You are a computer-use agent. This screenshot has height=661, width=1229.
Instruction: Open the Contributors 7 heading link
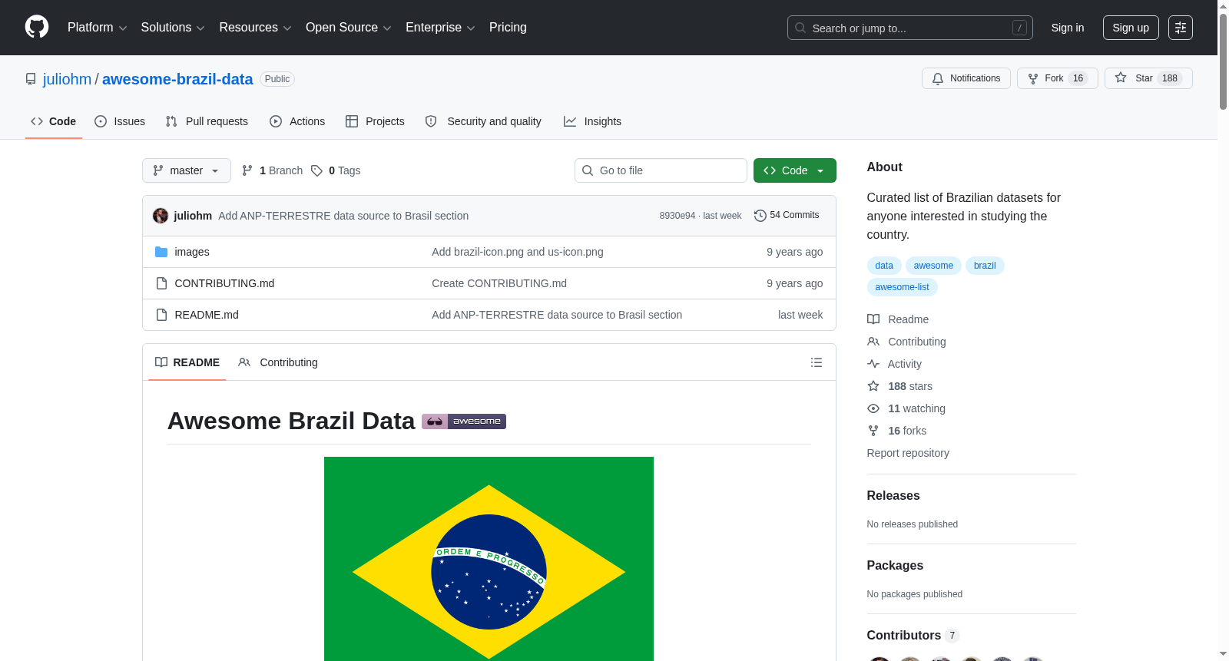coord(913,636)
